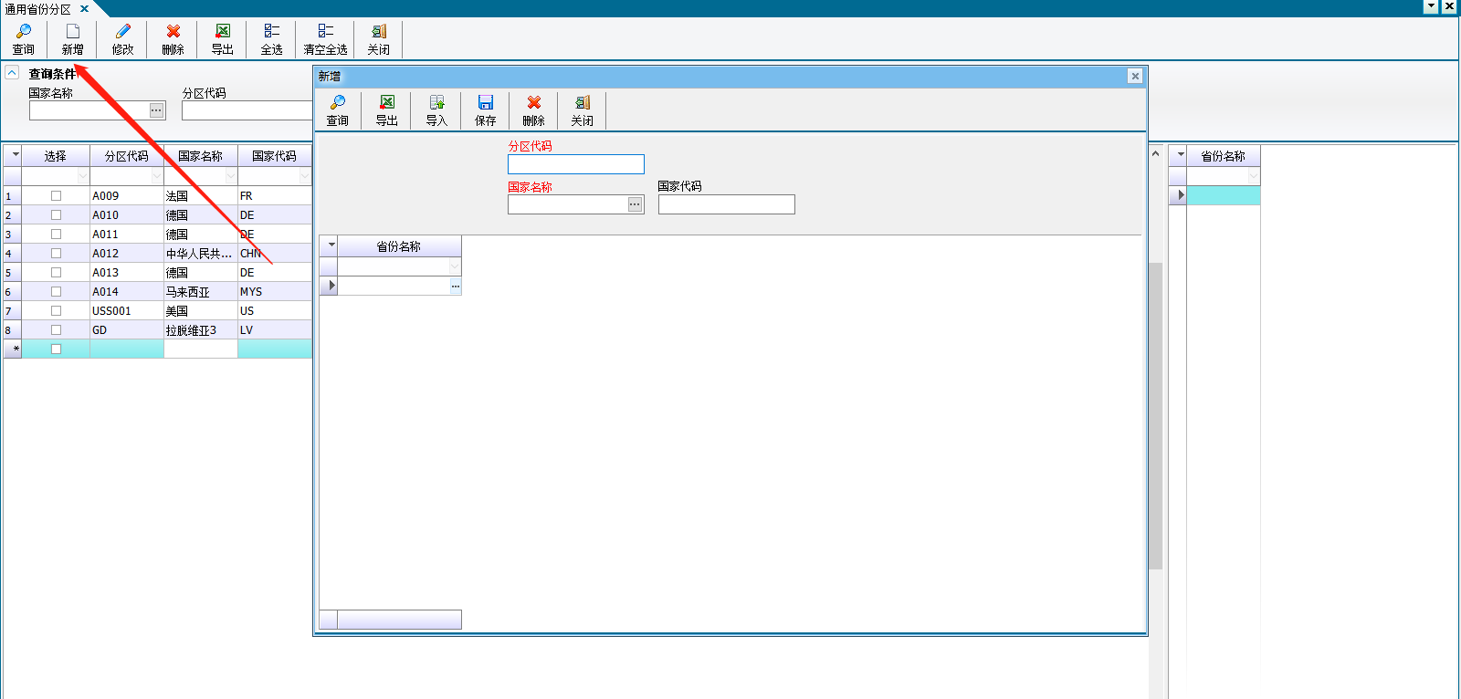Sort by 分区代码 column header
Screen dimensions: 1461x699
[x=127, y=156]
